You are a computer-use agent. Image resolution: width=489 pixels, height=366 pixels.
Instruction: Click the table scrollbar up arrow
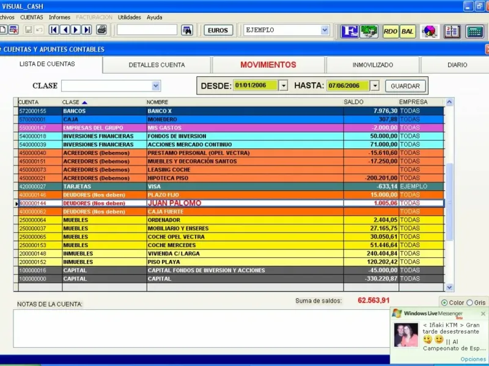tap(449, 102)
